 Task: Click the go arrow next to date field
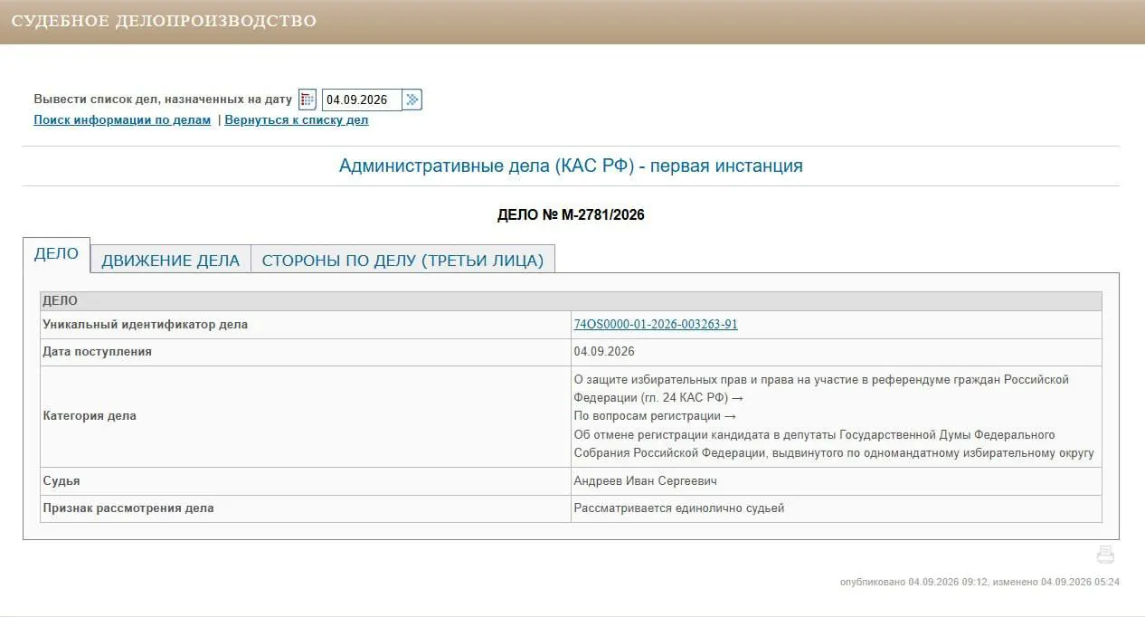[412, 100]
